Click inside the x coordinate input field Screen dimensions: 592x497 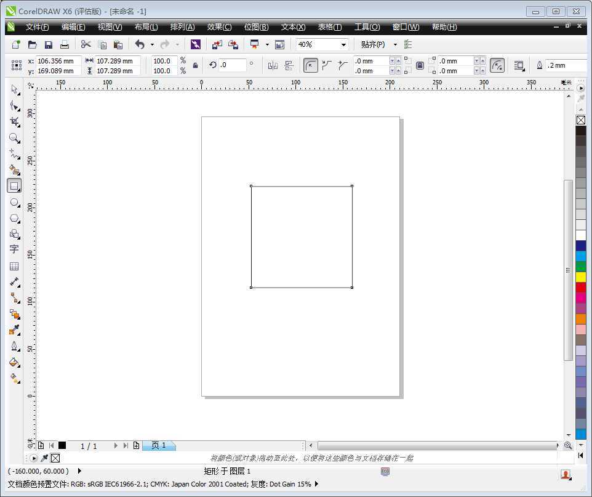coord(57,61)
